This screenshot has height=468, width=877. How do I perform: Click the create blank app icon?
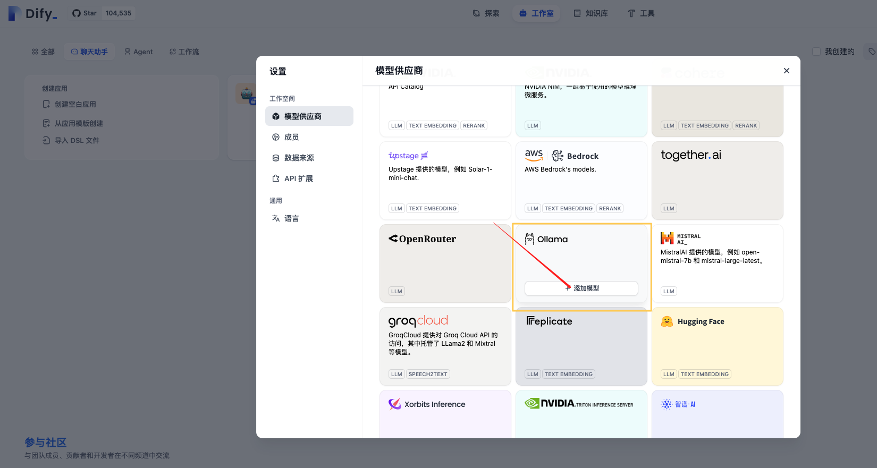click(46, 104)
